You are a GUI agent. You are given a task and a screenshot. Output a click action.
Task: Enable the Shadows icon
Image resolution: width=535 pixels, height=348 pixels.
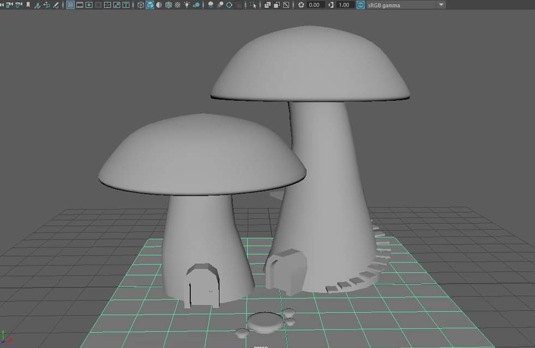(x=196, y=5)
